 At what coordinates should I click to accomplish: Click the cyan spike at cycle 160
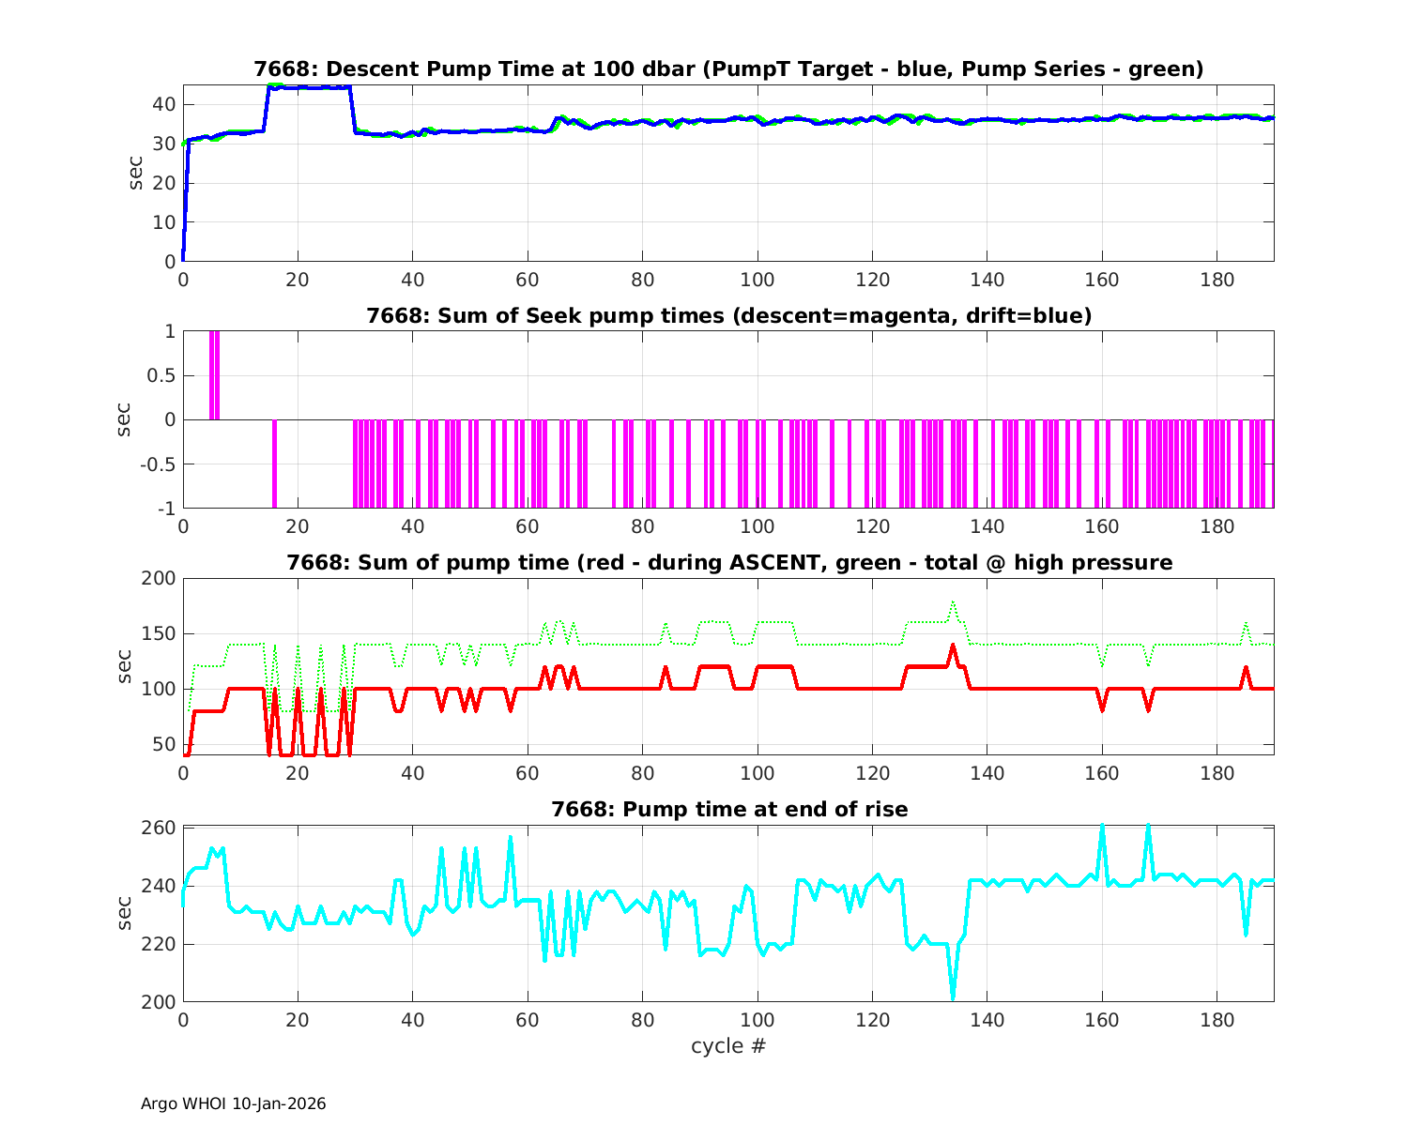[x=1102, y=829]
